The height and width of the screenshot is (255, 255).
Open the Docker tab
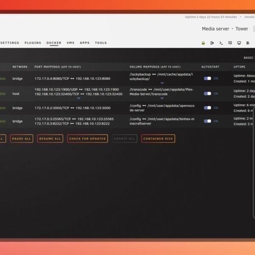54,43
